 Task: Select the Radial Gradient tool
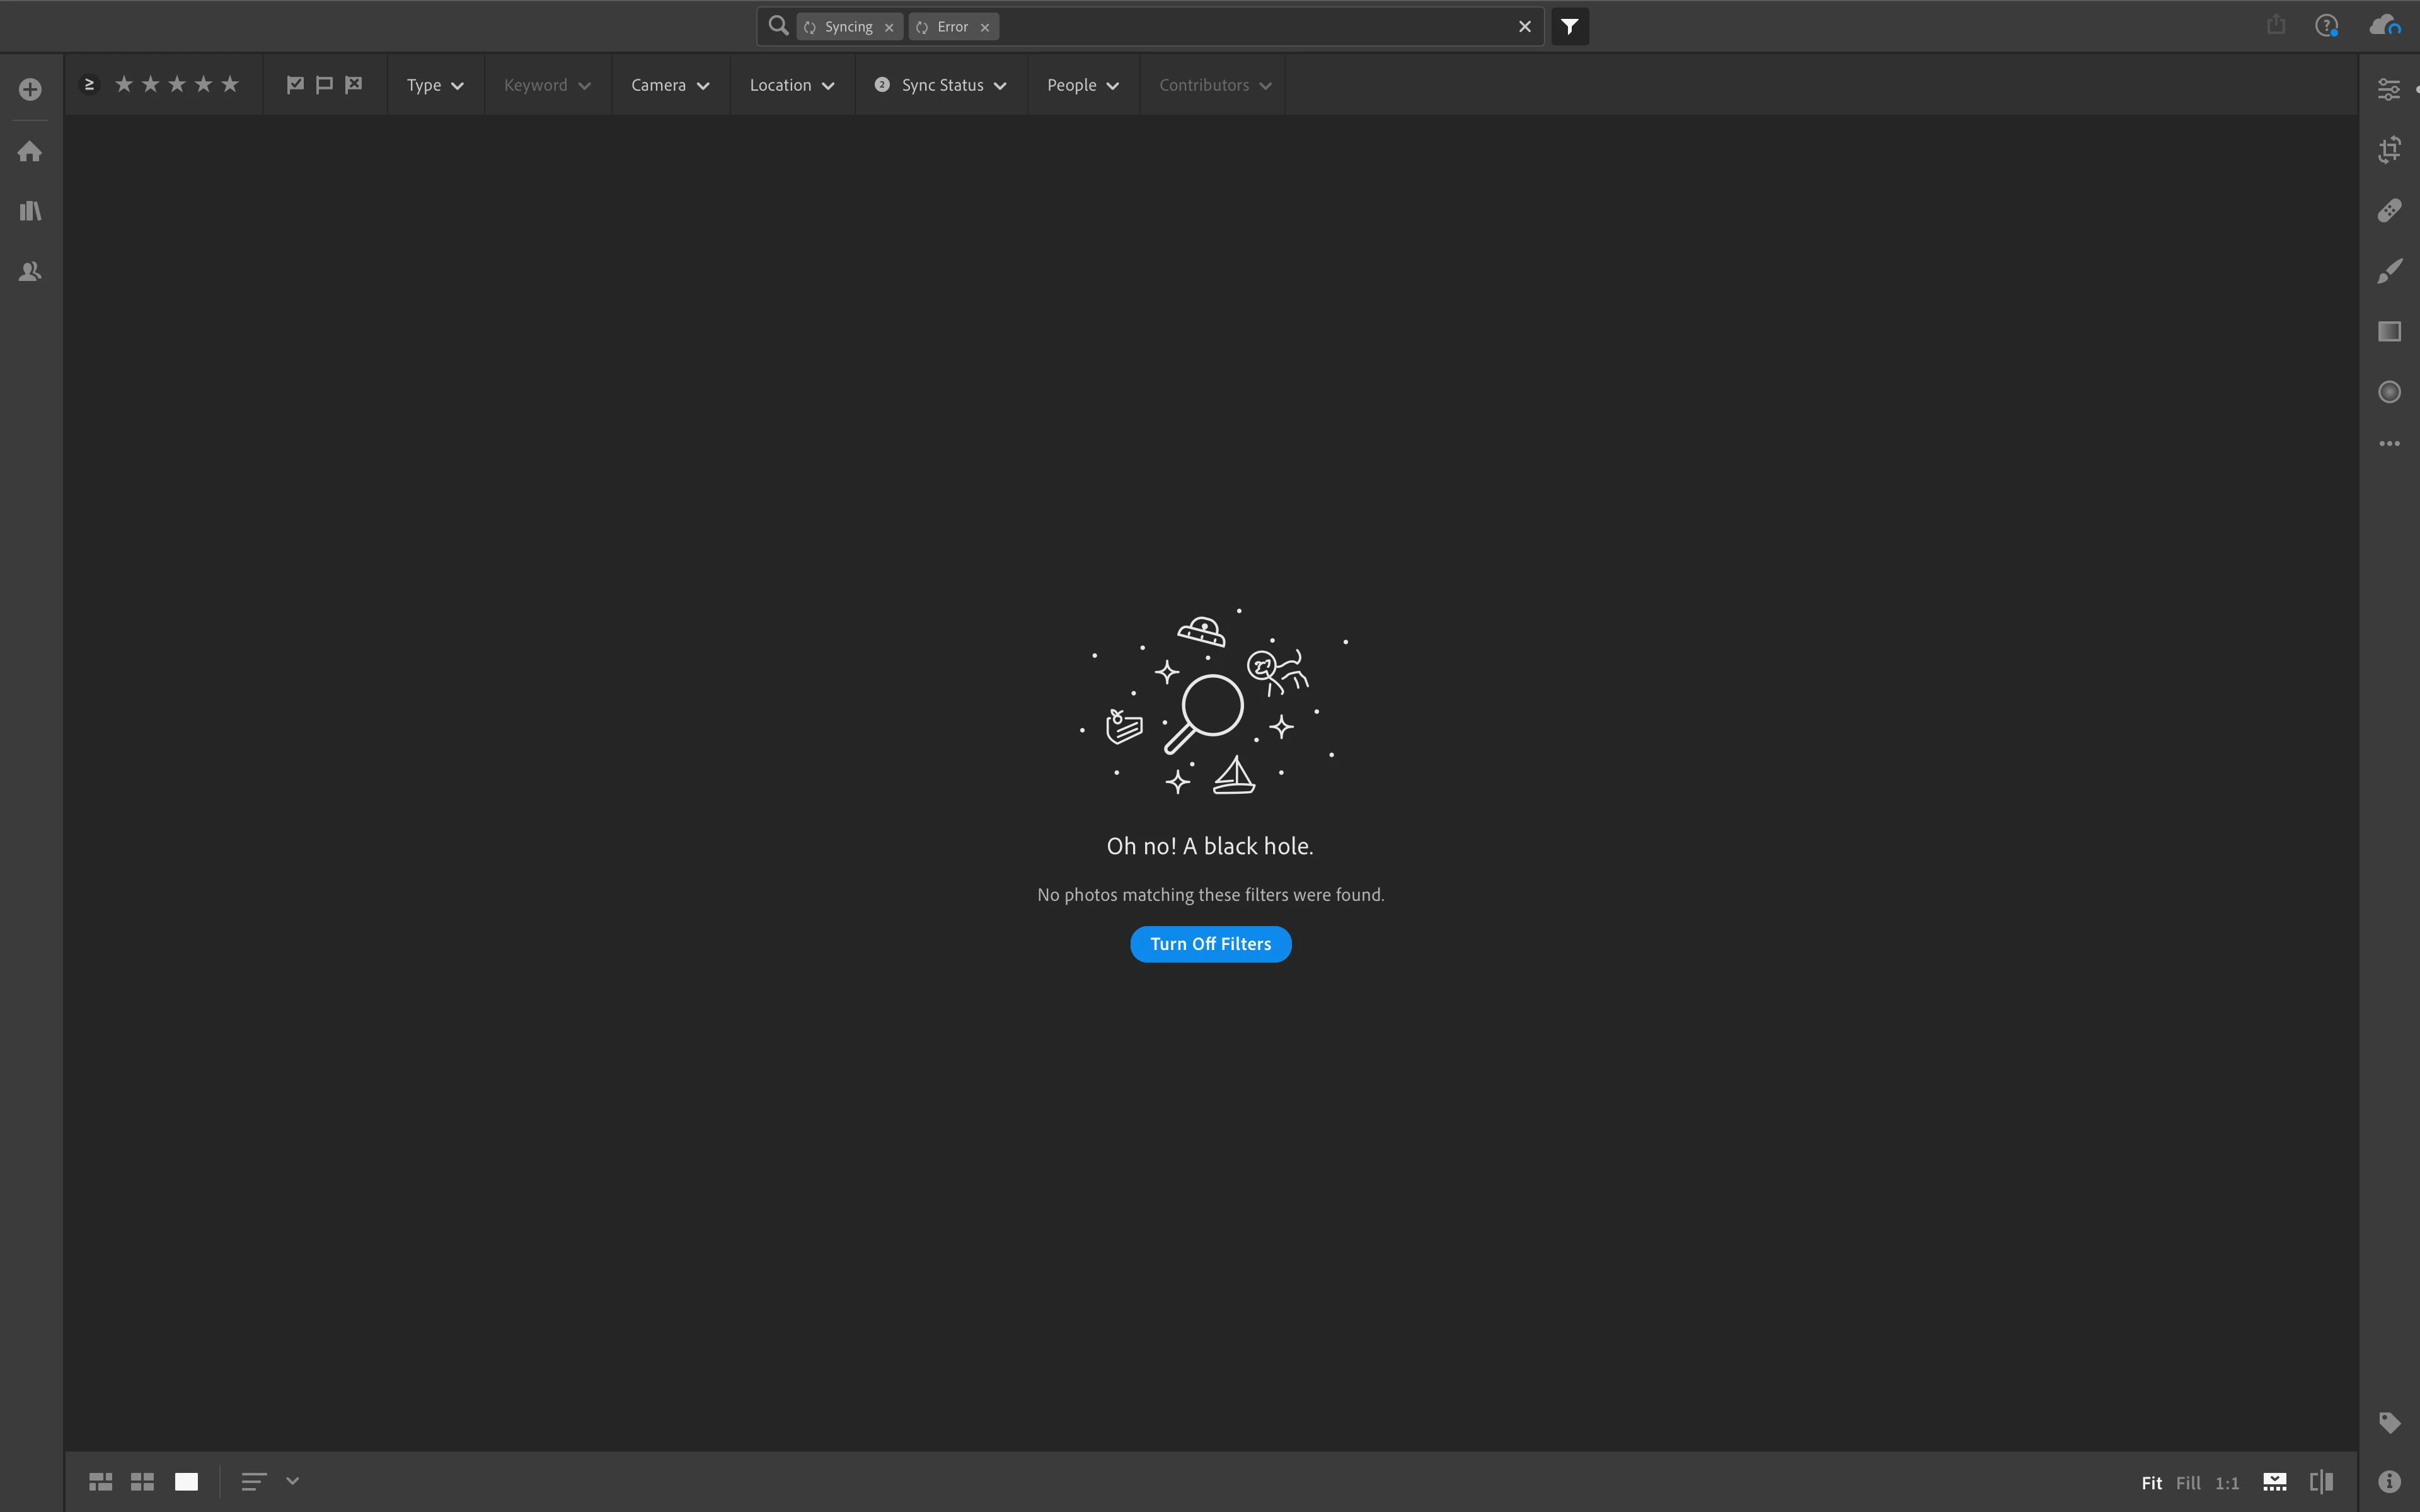(x=2389, y=392)
